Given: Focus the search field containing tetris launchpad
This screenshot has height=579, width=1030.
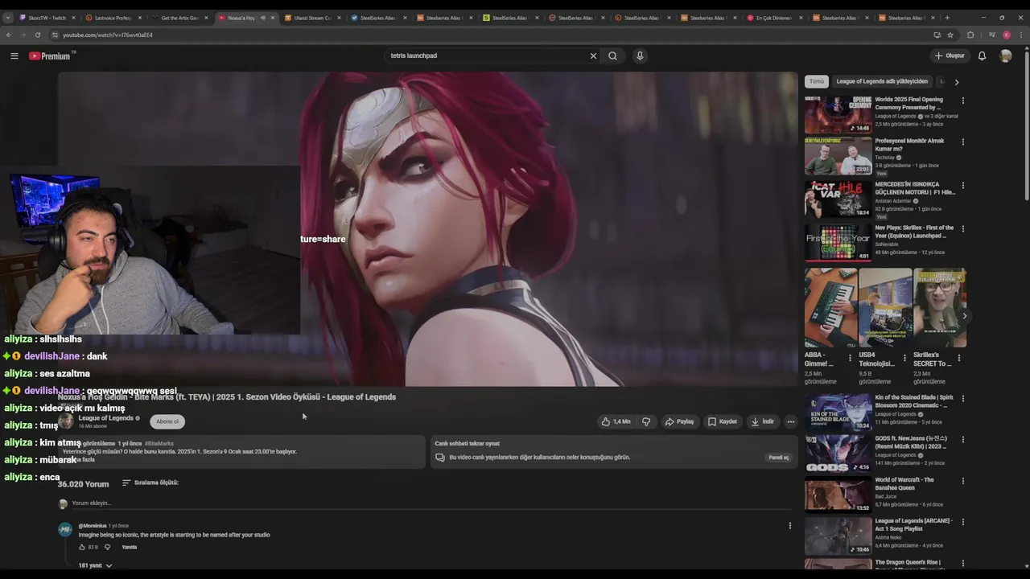Looking at the screenshot, I should [487, 55].
